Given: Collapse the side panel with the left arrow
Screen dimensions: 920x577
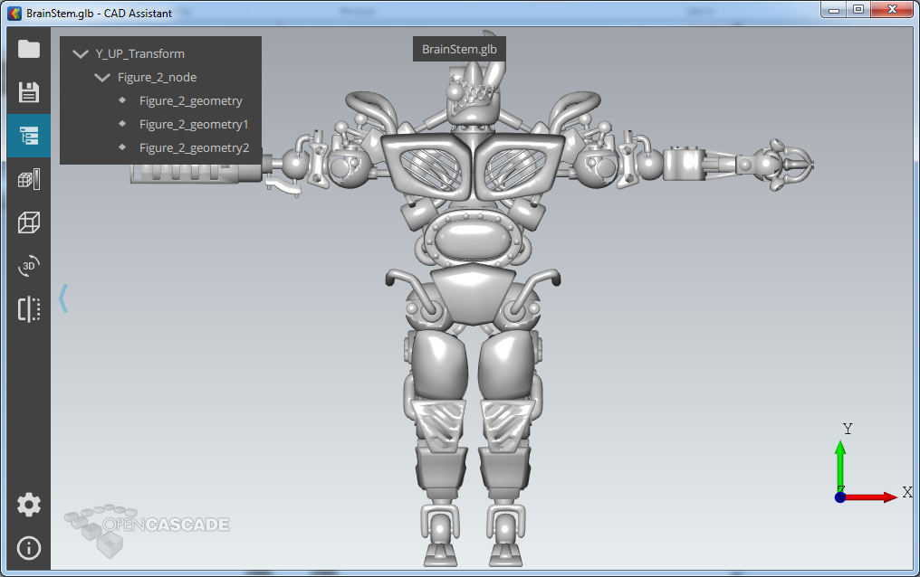Looking at the screenshot, I should [x=63, y=298].
